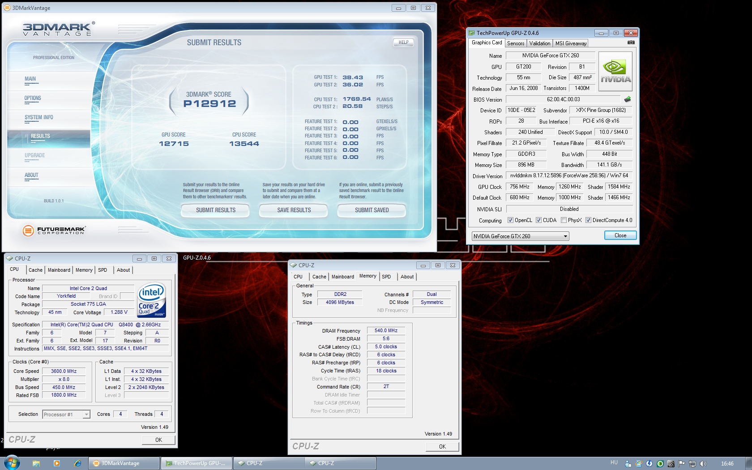The height and width of the screenshot is (470, 752).
Task: Click the NVIDIA logo in GPU-Z
Action: 615,72
